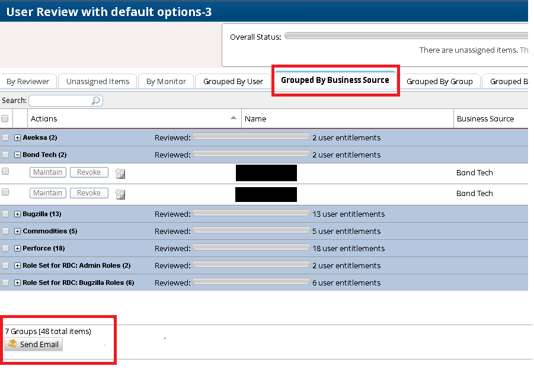This screenshot has width=534, height=382.
Task: Expand the Aveksa (2) group
Action: tap(18, 138)
